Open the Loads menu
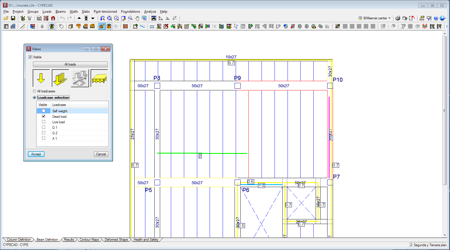This screenshot has height=250, width=450. tap(47, 12)
